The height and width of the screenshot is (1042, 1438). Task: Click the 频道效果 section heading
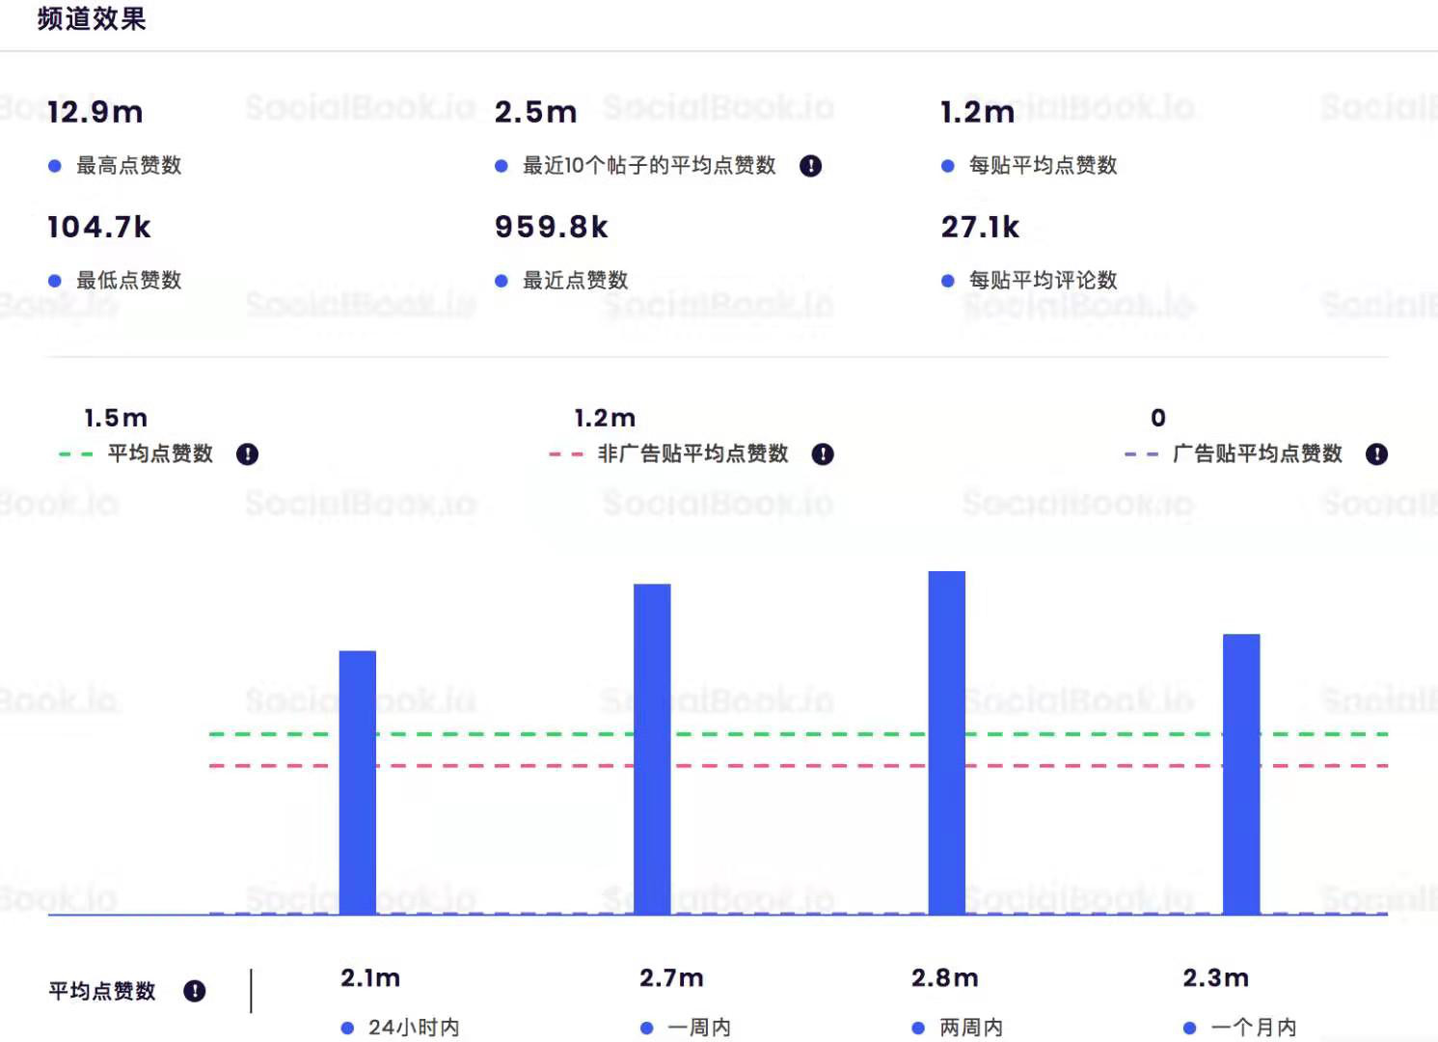[x=92, y=18]
